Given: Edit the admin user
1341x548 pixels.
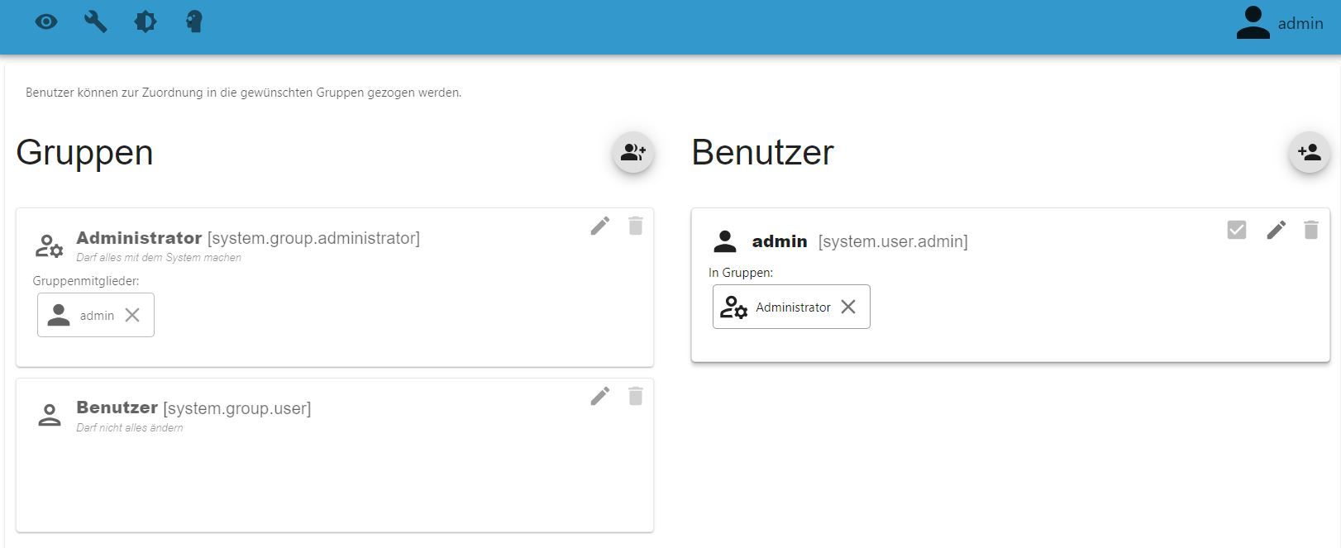Looking at the screenshot, I should (1276, 230).
